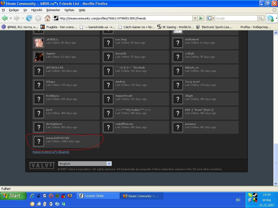278x208 pixels.
Task: Click Return to kiRill.ru's SteamID link
Action: pyautogui.click(x=51, y=152)
